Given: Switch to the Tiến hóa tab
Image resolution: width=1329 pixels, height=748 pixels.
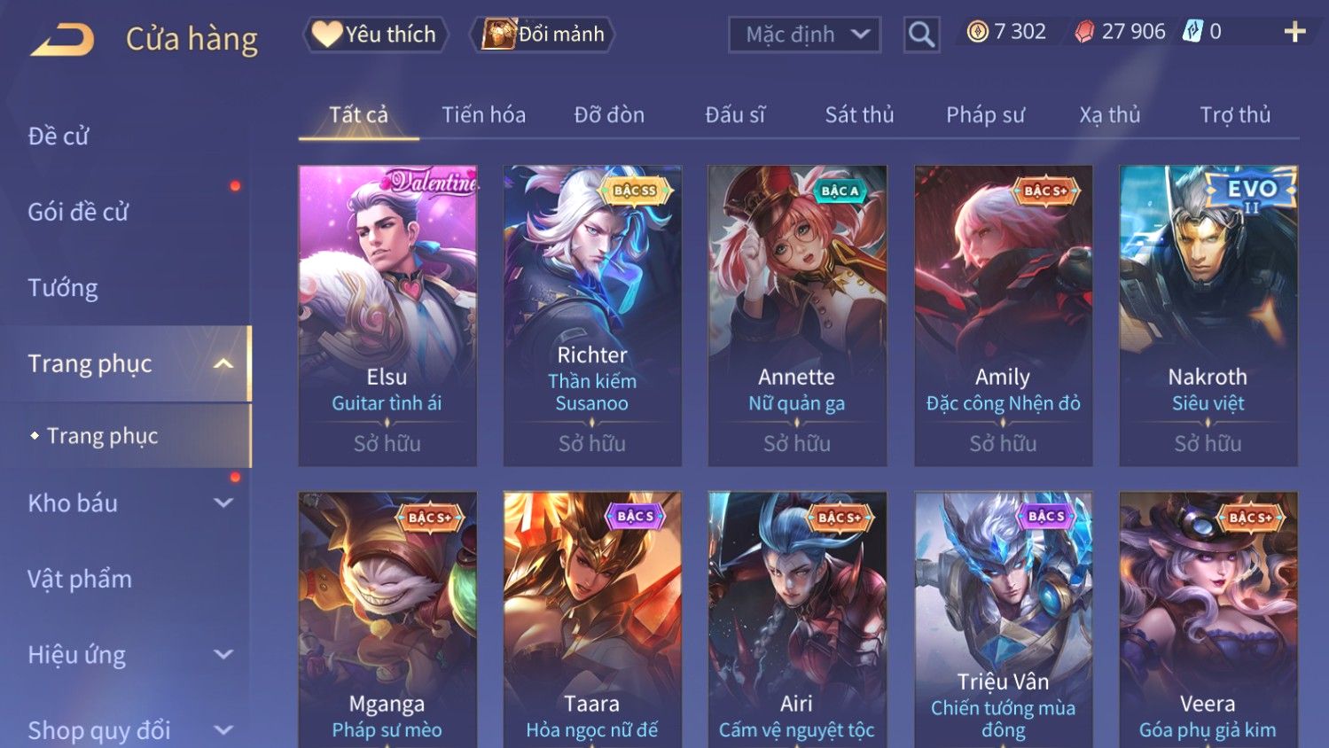Looking at the screenshot, I should (x=484, y=115).
